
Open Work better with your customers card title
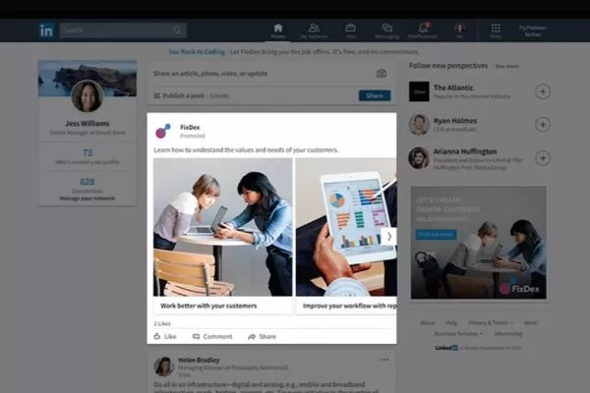pyautogui.click(x=208, y=306)
